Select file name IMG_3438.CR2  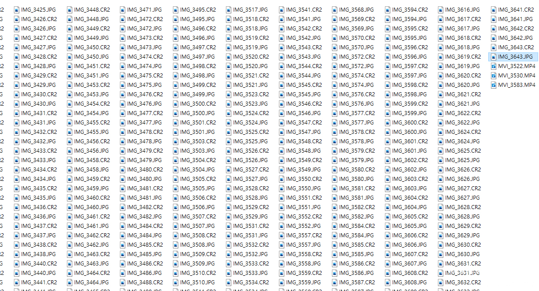click(x=39, y=244)
